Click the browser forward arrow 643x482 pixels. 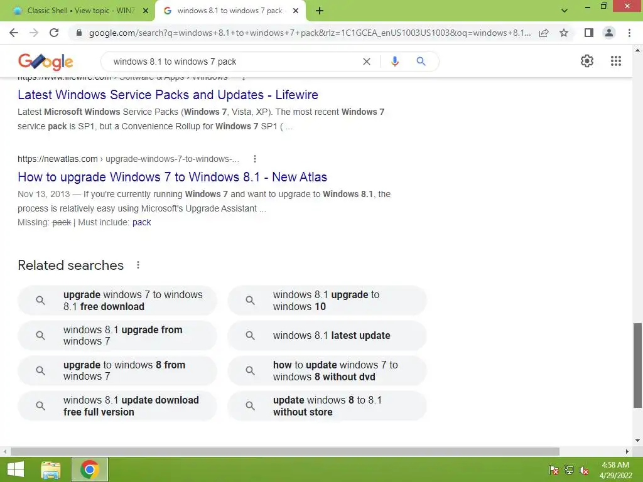pos(34,33)
